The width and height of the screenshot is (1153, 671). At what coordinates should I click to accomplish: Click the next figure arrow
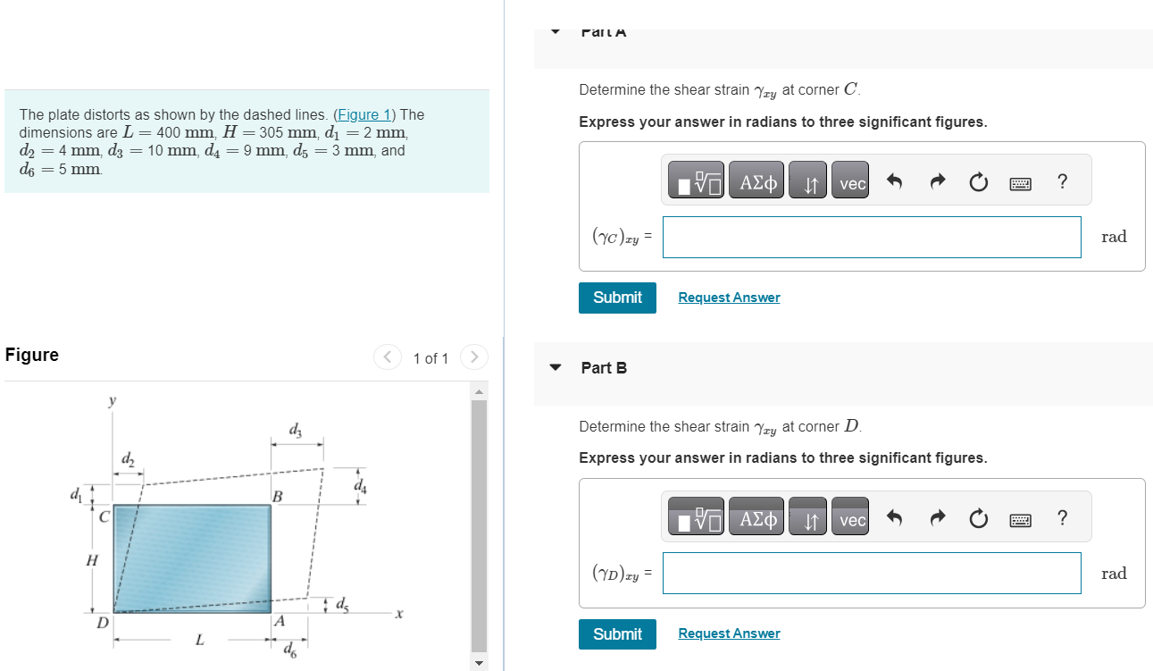pos(473,356)
